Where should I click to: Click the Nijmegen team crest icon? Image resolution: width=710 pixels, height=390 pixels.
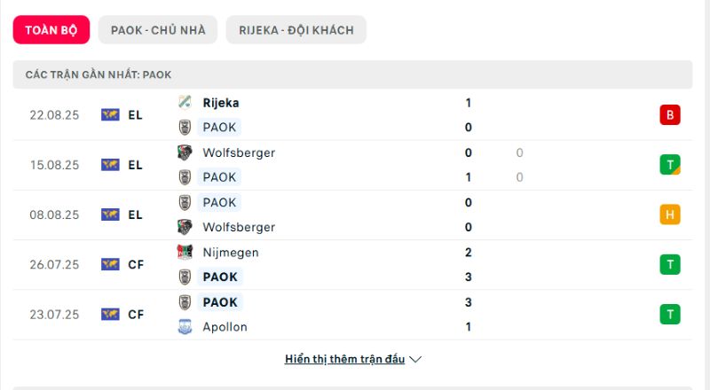pos(185,252)
